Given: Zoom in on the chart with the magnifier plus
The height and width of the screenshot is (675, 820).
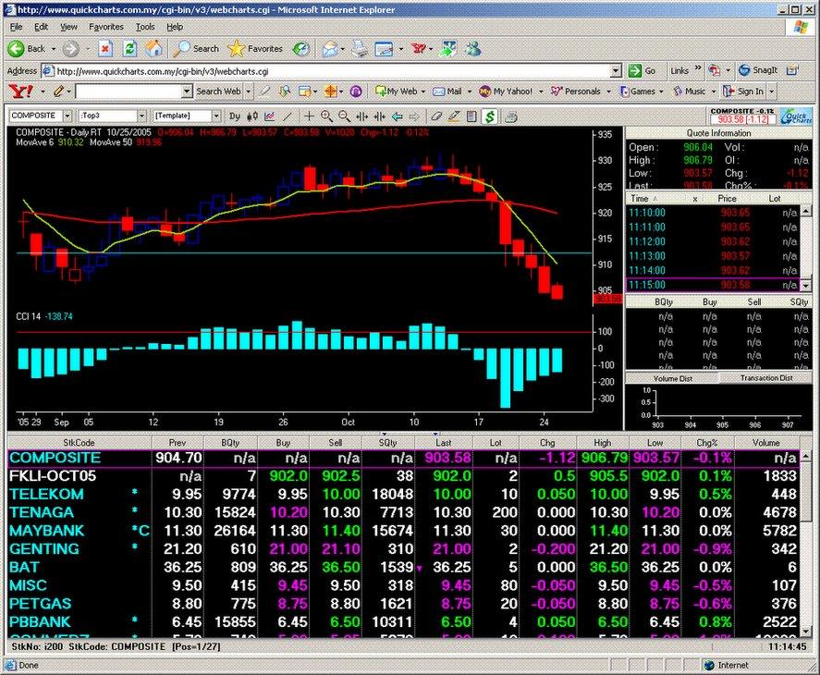Looking at the screenshot, I should click(x=327, y=117).
